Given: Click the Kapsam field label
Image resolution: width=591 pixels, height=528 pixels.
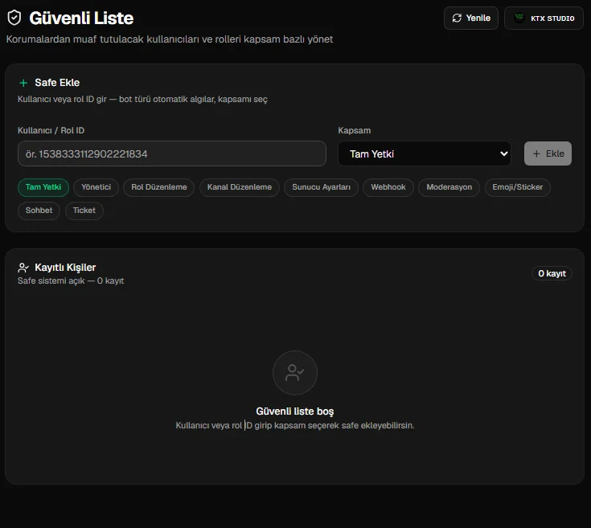Looking at the screenshot, I should (355, 130).
